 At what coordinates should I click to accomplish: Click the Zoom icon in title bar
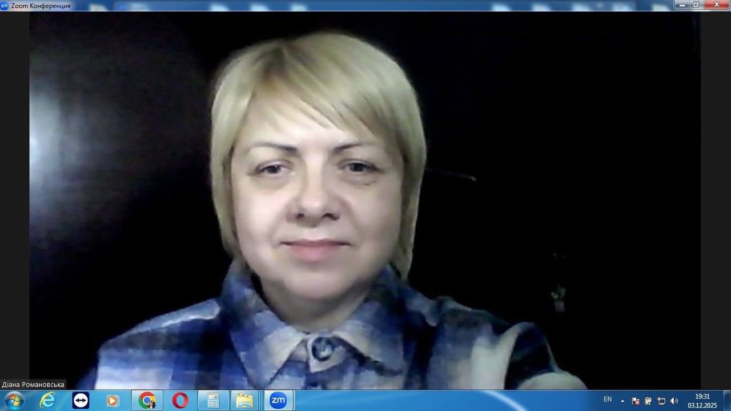click(5, 5)
